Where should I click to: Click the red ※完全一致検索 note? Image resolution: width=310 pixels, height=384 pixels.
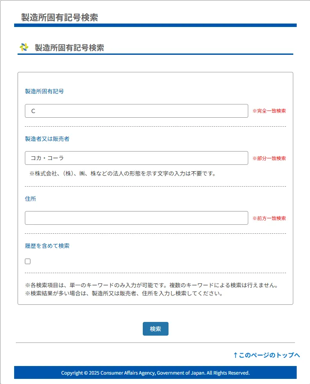point(269,111)
